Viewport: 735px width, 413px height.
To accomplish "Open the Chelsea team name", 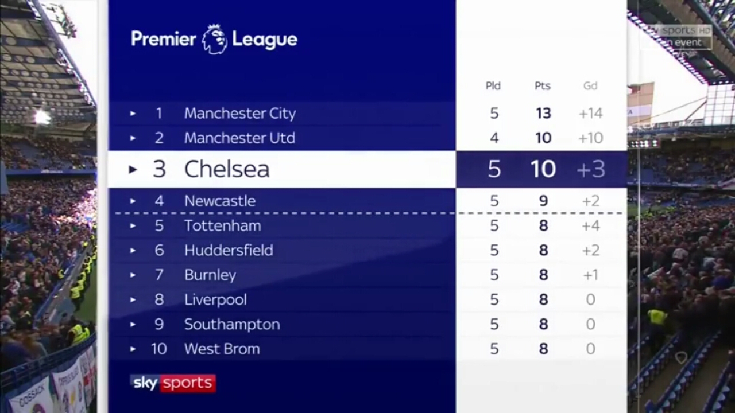I will click(227, 169).
